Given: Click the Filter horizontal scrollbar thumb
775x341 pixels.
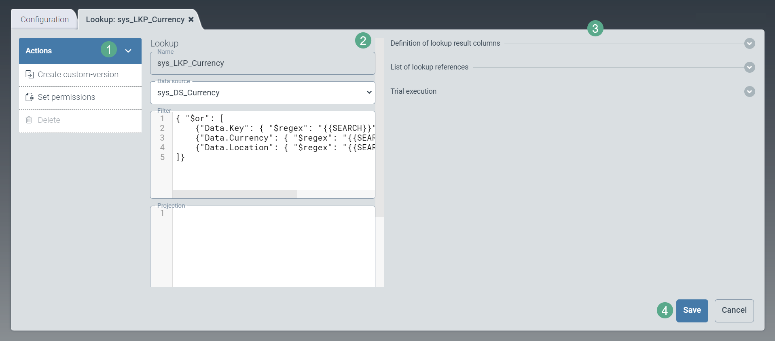Looking at the screenshot, I should click(235, 194).
